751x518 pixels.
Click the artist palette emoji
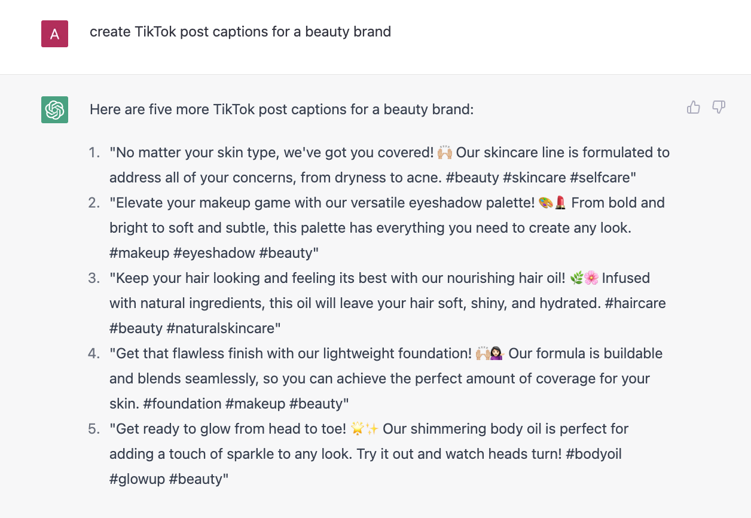pyautogui.click(x=545, y=203)
